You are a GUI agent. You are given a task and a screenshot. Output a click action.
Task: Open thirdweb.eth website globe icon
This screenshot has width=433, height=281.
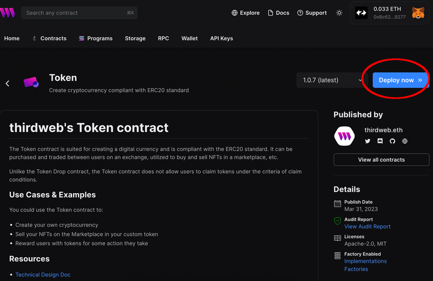click(x=405, y=141)
